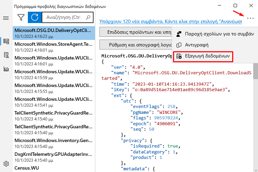This screenshot has width=258, height=172.
Task: Select Microsoft.Windows.Inventory.Gen... event
Action: pos(54,143)
